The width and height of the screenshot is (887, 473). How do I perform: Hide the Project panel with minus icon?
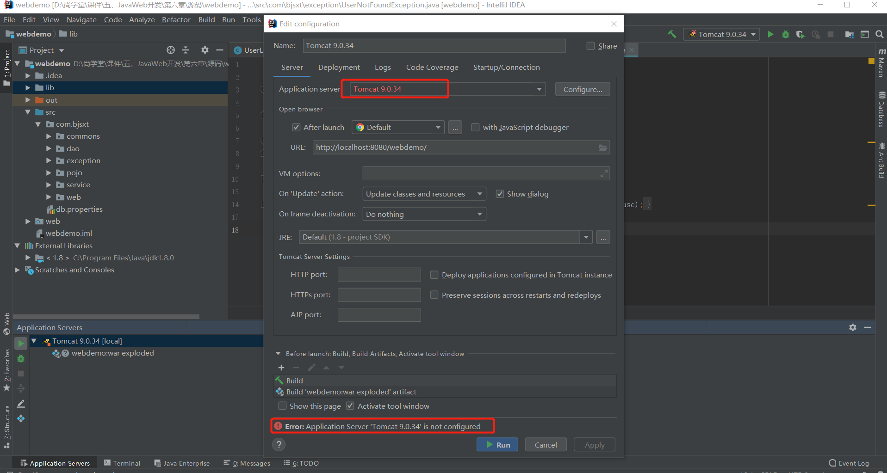(220, 50)
